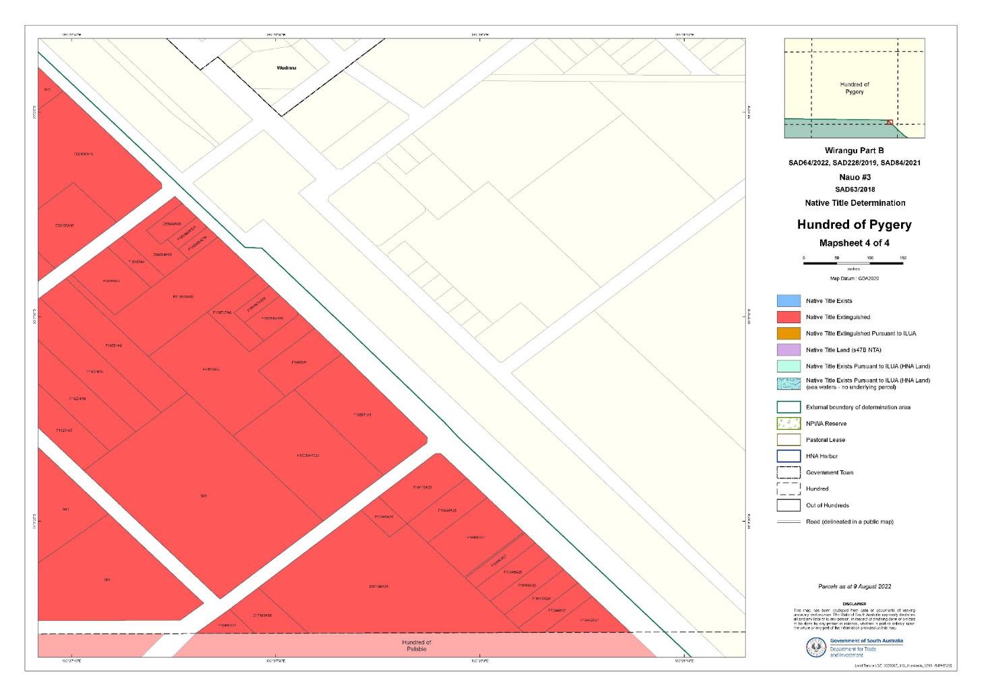Click the 'Wirangu Part B' heading

tap(854, 150)
